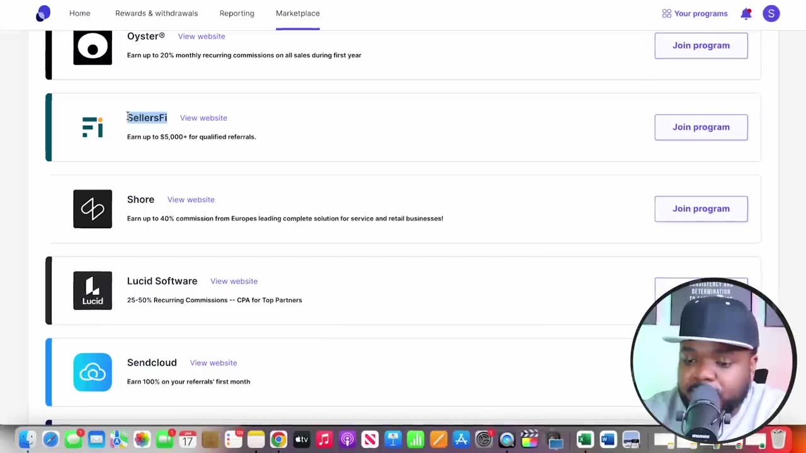This screenshot has width=806, height=453.
Task: Open the S account avatar menu
Action: click(771, 13)
